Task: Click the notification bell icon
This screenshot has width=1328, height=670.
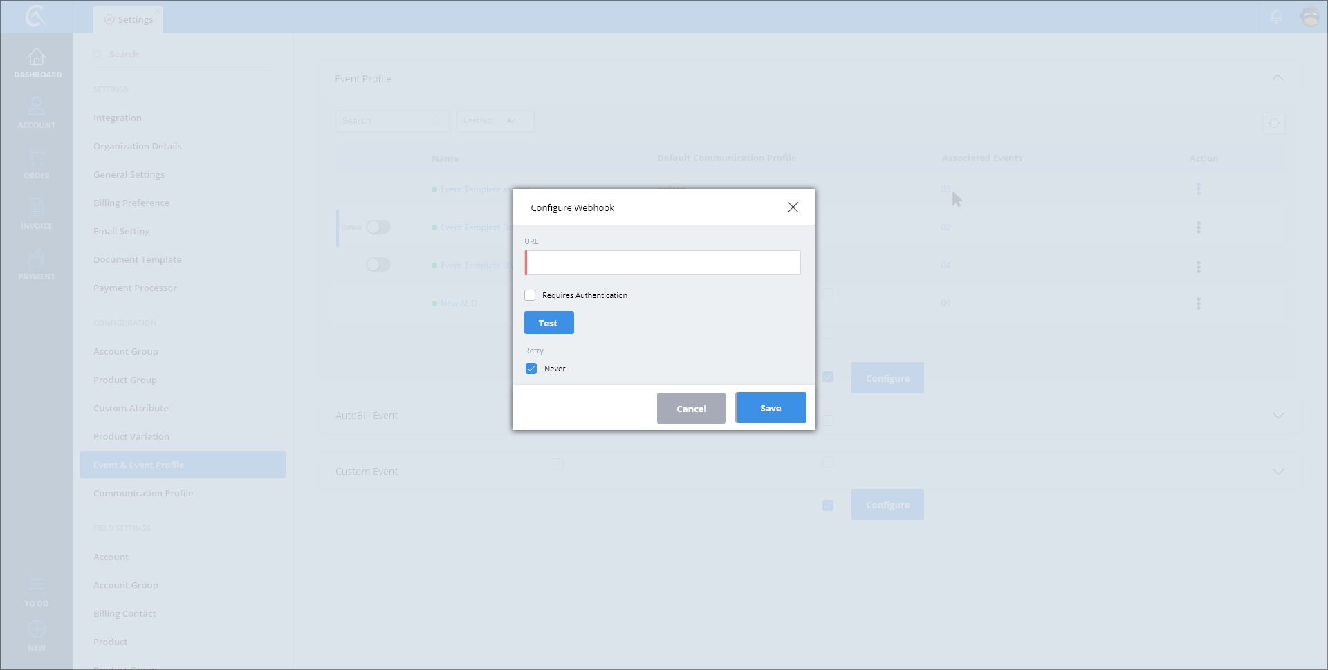Action: pos(1276,17)
